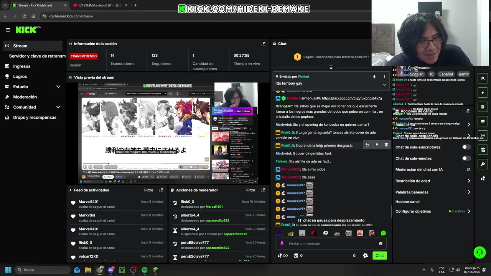
Task: Click the camera feed icon in right sidebar
Action: [x=483, y=149]
